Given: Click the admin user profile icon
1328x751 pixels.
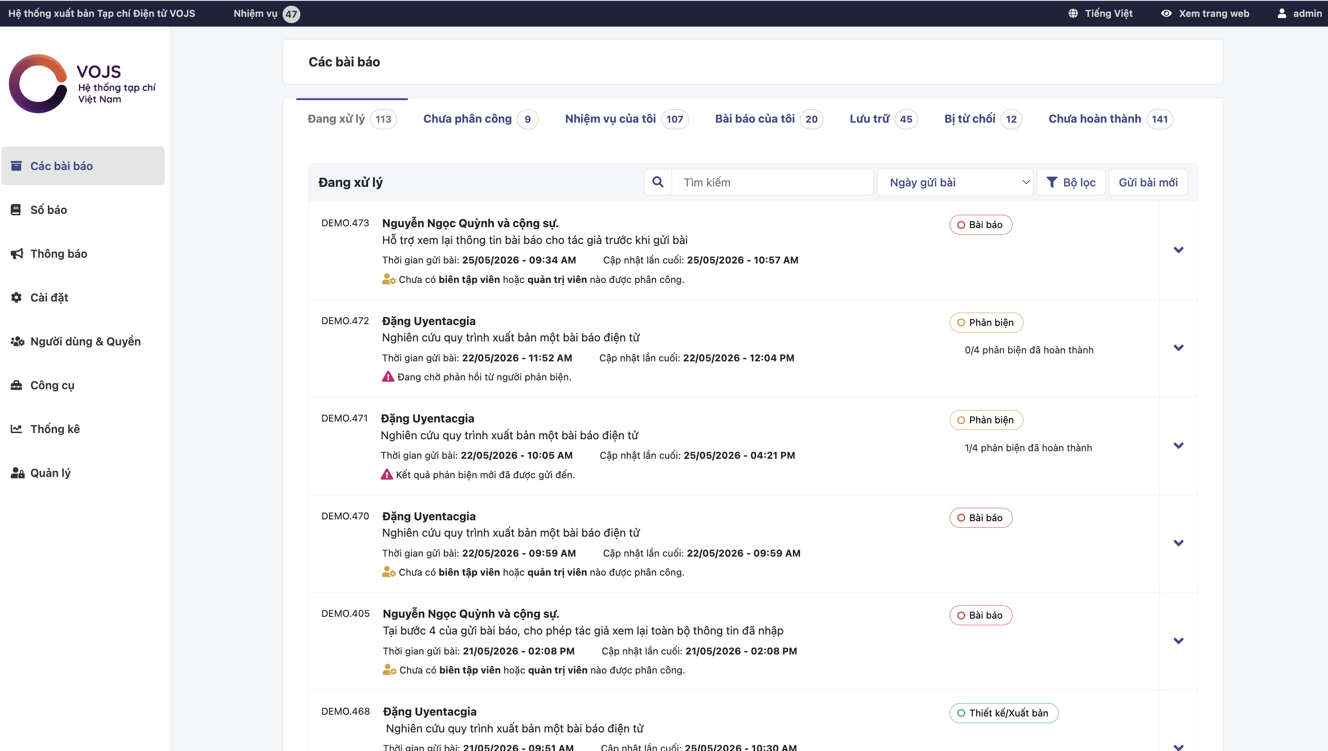Looking at the screenshot, I should pyautogui.click(x=1282, y=13).
